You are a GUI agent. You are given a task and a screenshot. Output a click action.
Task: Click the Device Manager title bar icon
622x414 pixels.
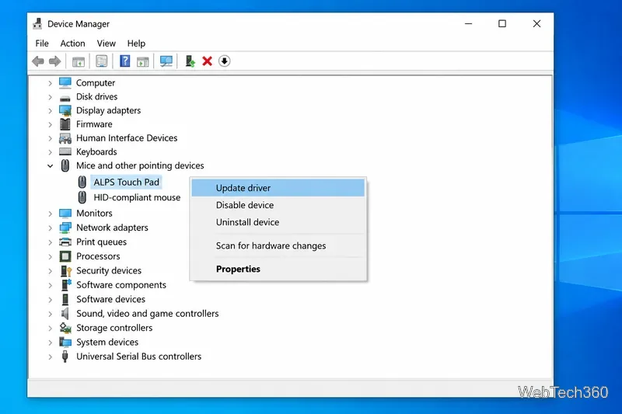point(37,24)
